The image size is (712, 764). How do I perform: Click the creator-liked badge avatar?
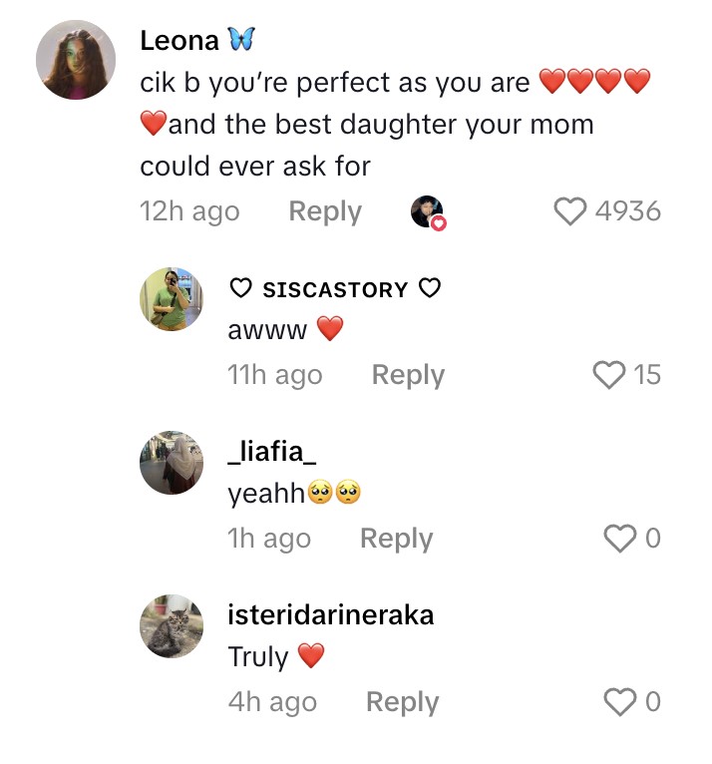click(x=428, y=211)
